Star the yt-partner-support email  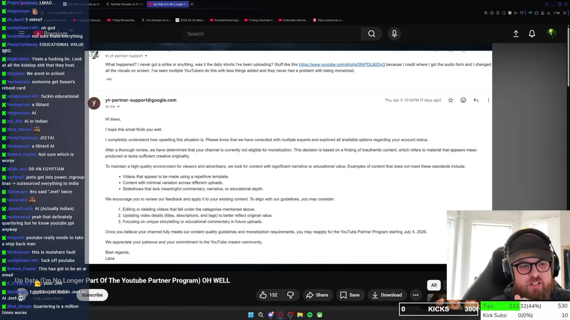(451, 100)
